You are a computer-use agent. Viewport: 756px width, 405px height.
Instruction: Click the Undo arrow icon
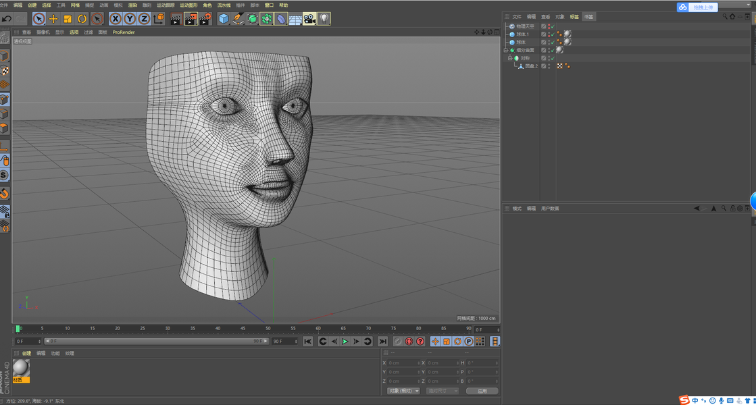click(x=7, y=19)
